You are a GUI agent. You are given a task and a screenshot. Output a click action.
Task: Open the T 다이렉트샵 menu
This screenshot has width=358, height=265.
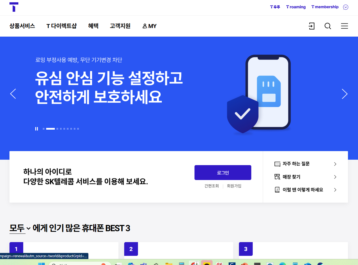[62, 26]
